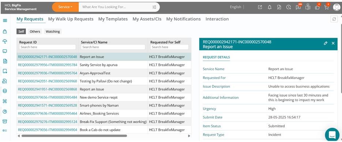
Task: Select the Self filter
Action: click(x=21, y=31)
